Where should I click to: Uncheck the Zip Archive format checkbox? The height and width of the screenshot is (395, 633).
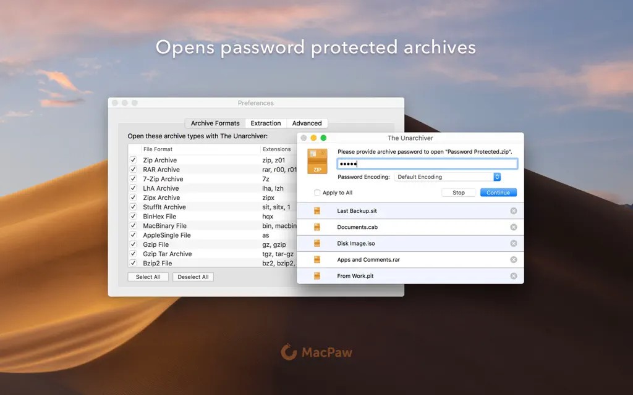(133, 160)
